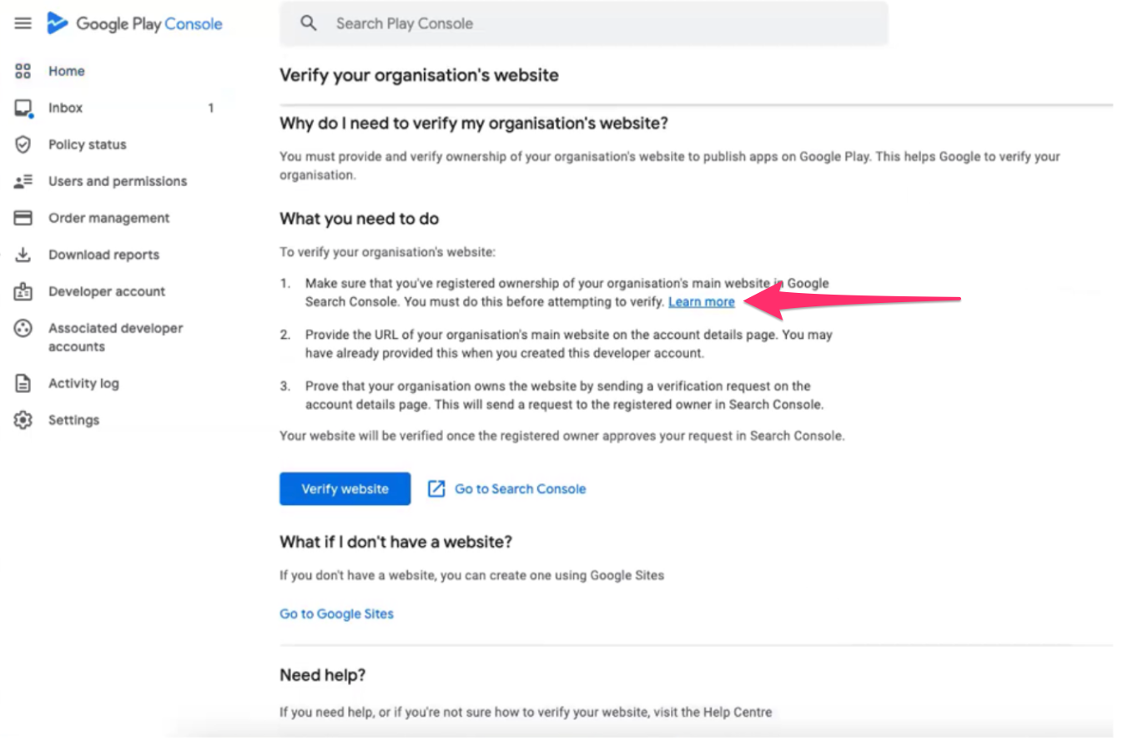This screenshot has width=1143, height=747.
Task: Click the Download reports arrow icon
Action: tap(23, 255)
